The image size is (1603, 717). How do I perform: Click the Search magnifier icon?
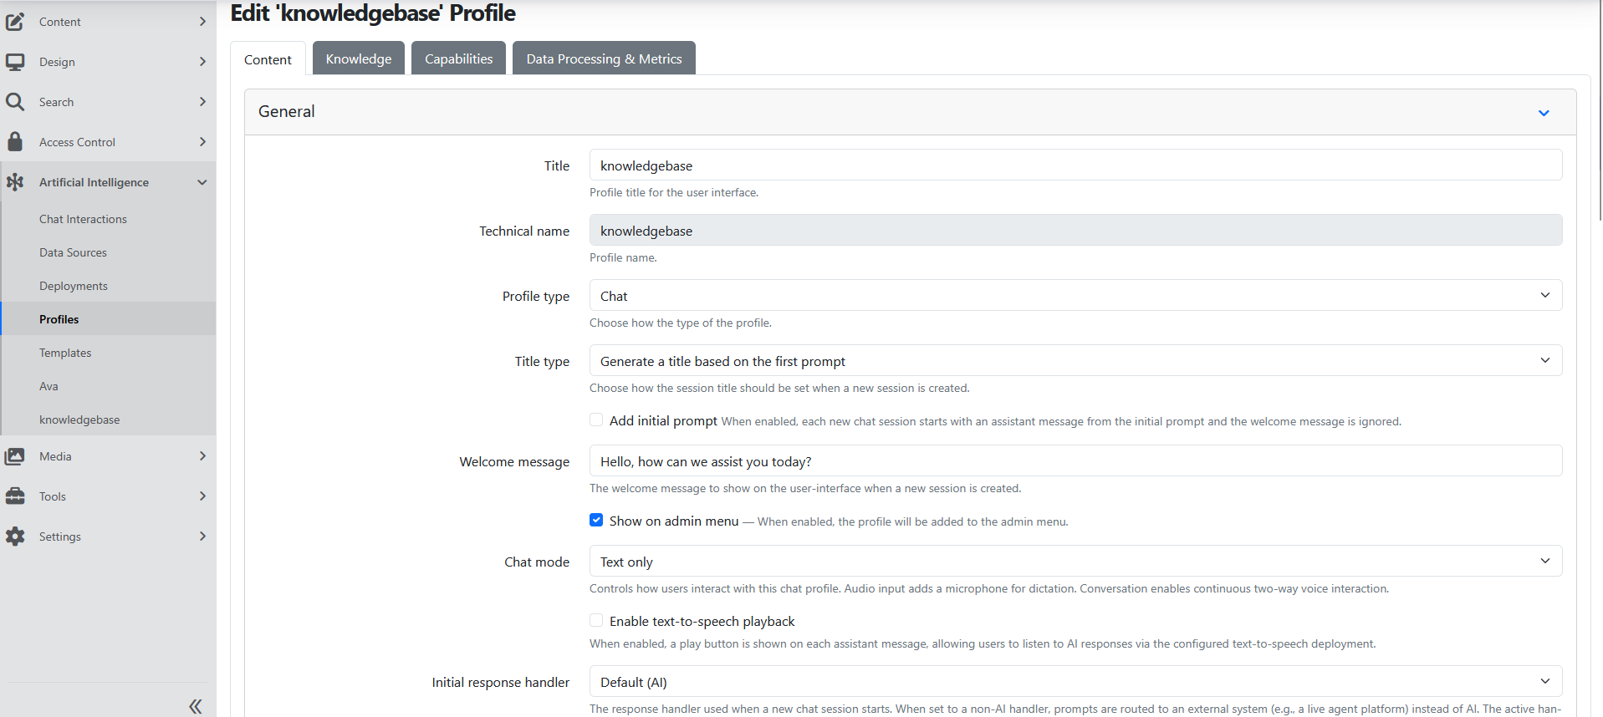[x=15, y=102]
